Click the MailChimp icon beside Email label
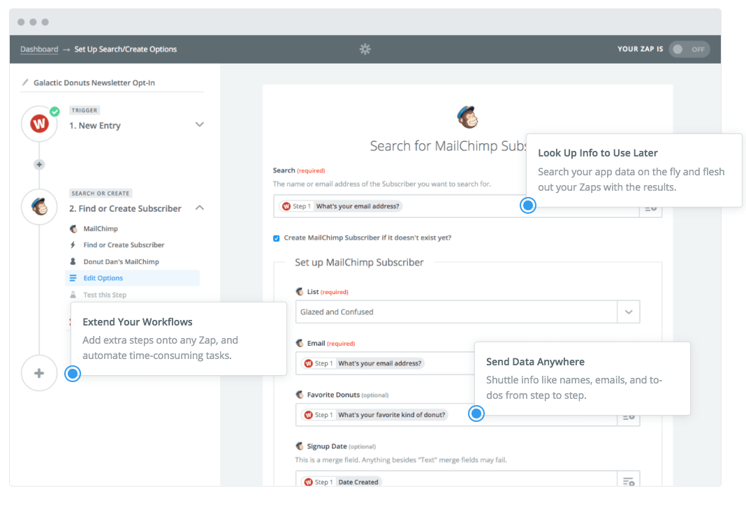 pyautogui.click(x=299, y=343)
